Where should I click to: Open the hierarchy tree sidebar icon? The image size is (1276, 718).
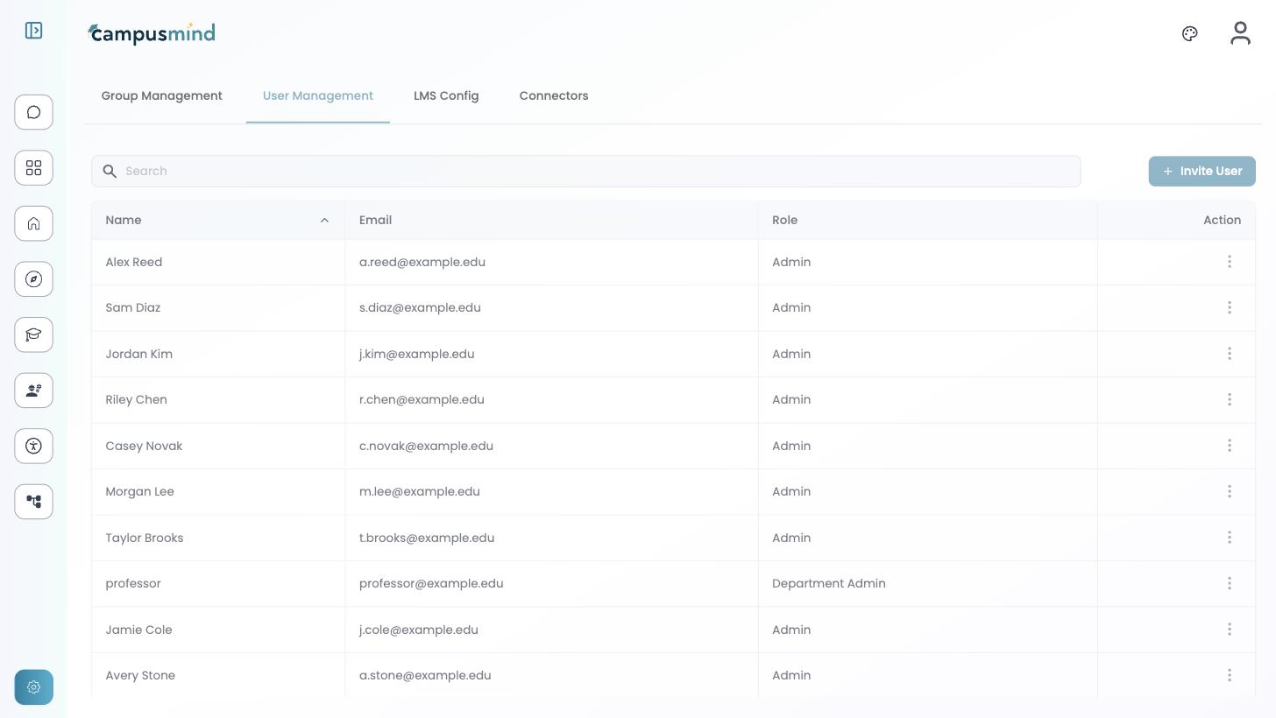[x=33, y=502]
